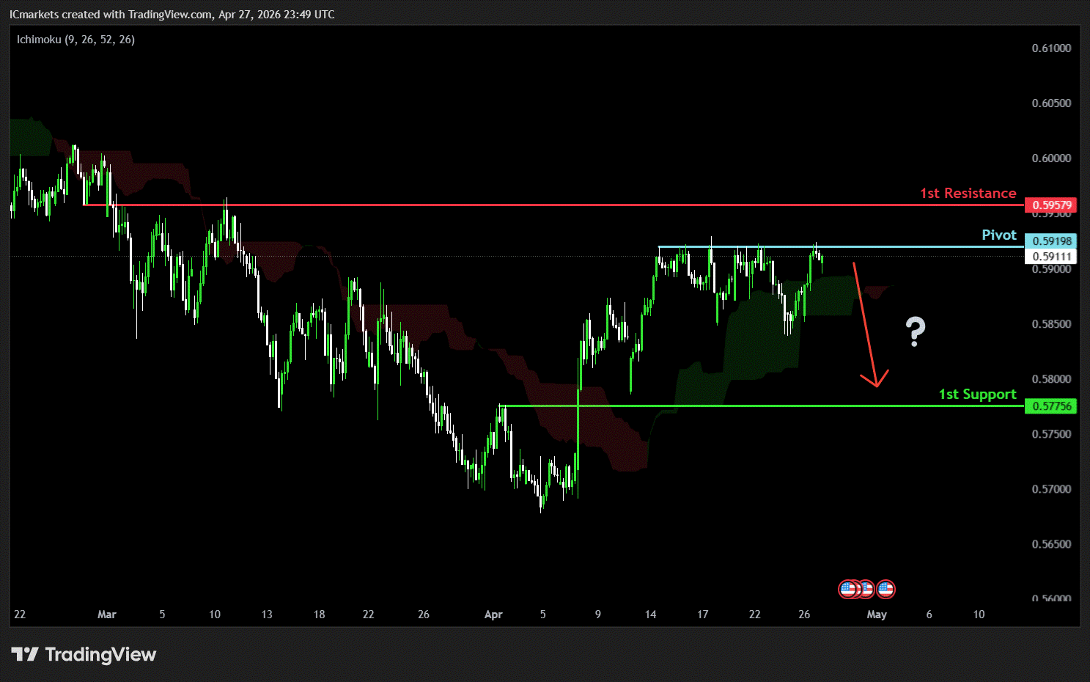Click the rightmost US flag event icon
1090x682 pixels.
(x=885, y=589)
